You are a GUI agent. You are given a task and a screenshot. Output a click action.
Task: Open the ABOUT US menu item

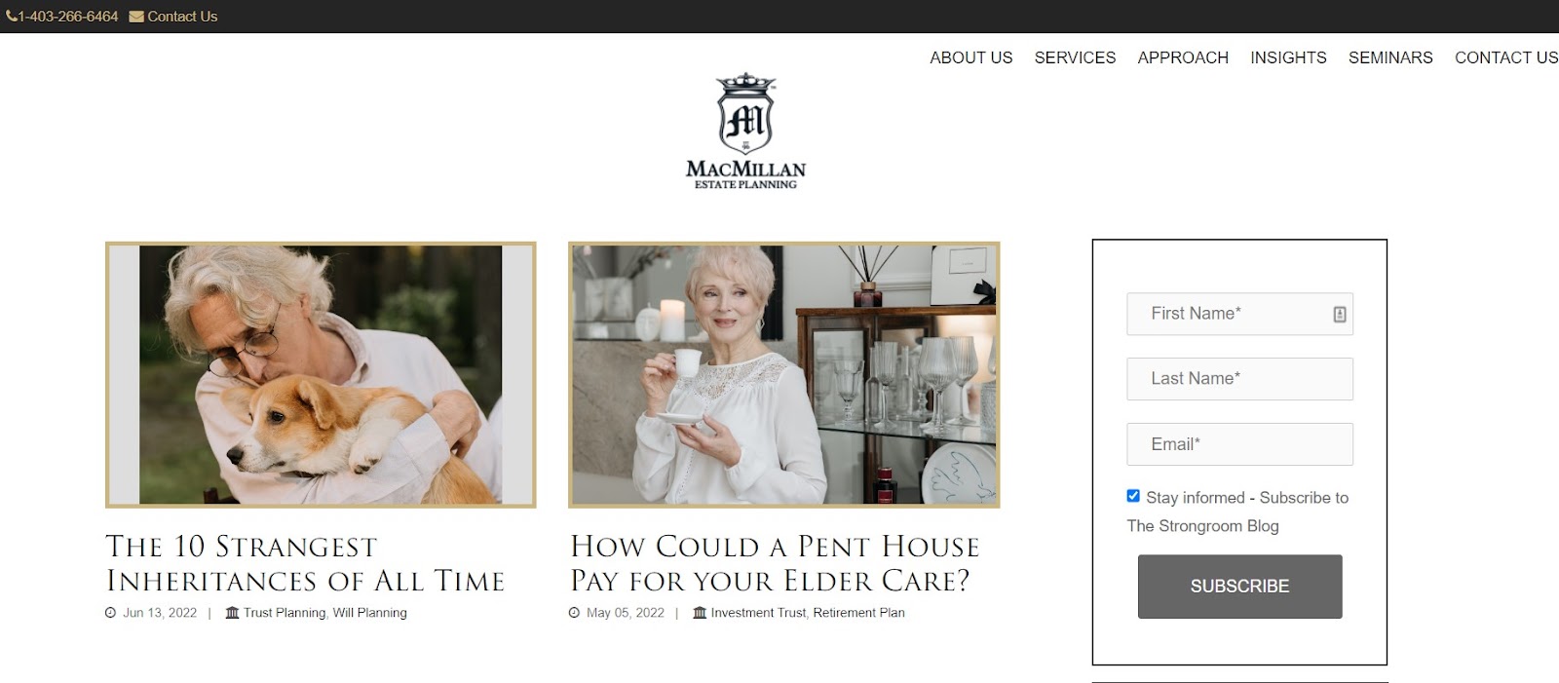(971, 57)
